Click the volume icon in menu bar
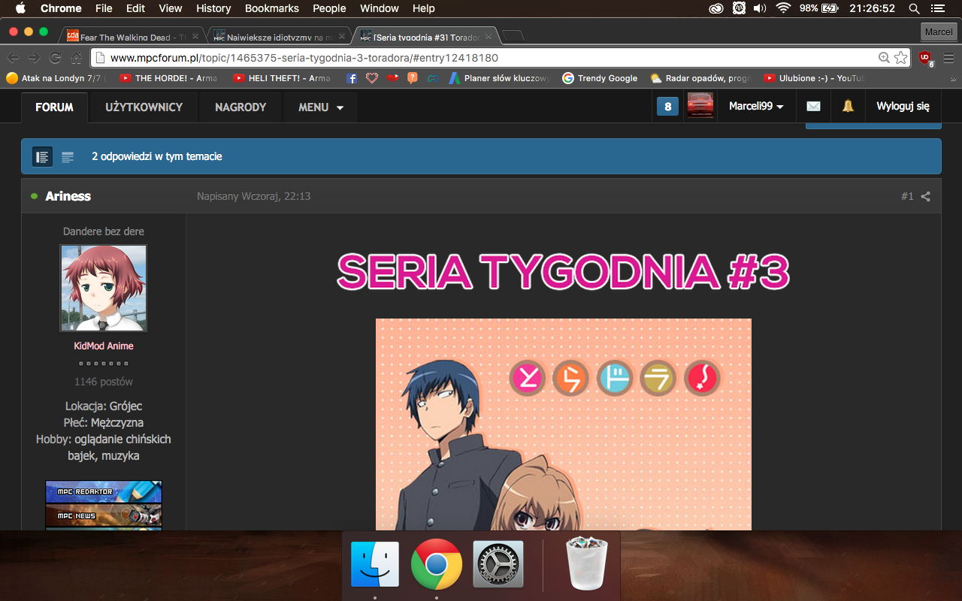Viewport: 962px width, 601px height. pyautogui.click(x=760, y=8)
